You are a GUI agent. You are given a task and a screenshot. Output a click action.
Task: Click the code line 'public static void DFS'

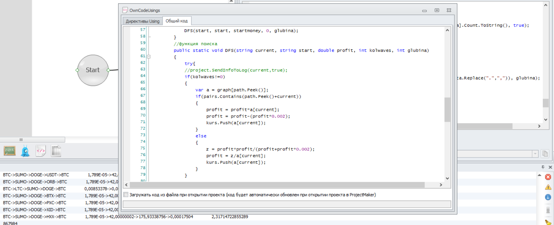click(301, 50)
